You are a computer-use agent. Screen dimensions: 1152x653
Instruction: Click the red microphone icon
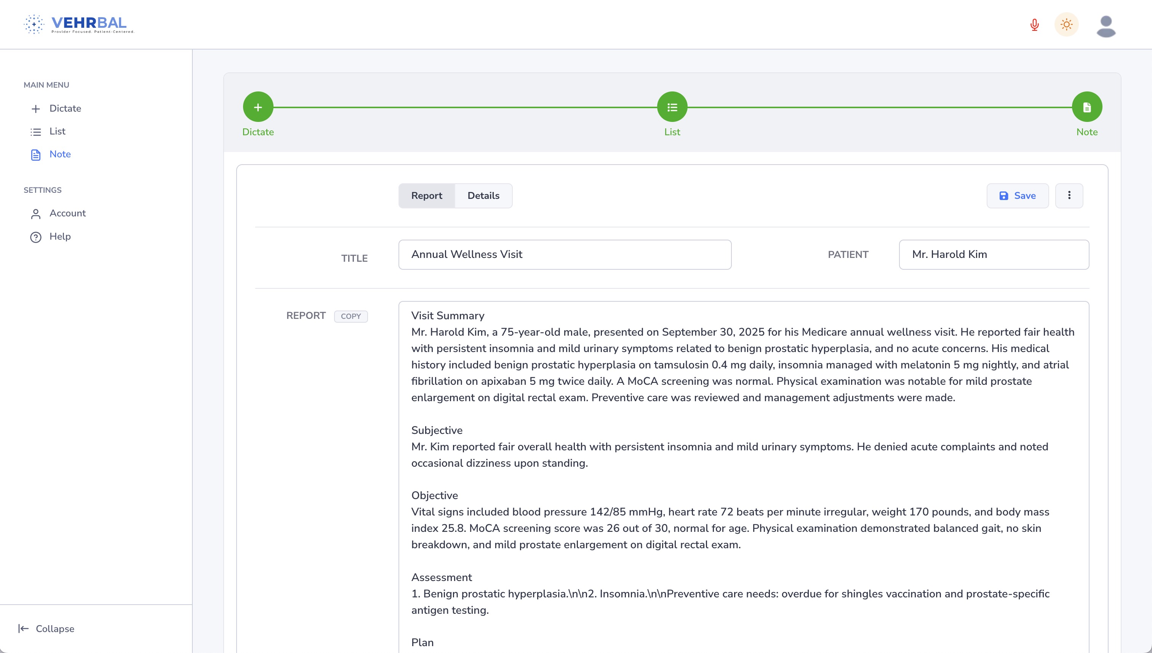pyautogui.click(x=1035, y=24)
